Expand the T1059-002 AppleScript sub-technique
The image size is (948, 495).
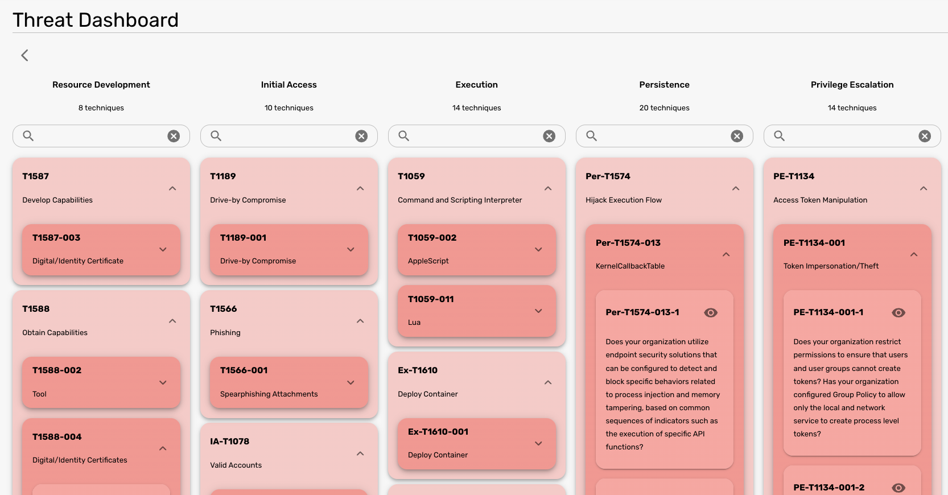538,250
